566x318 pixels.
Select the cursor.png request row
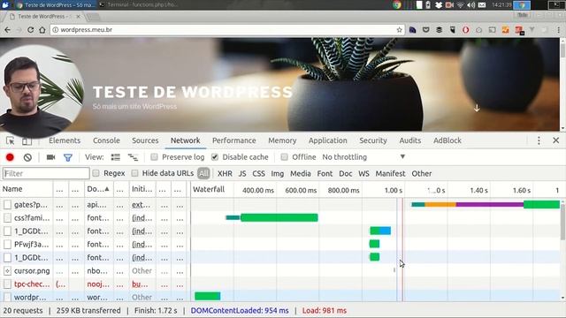point(279,271)
